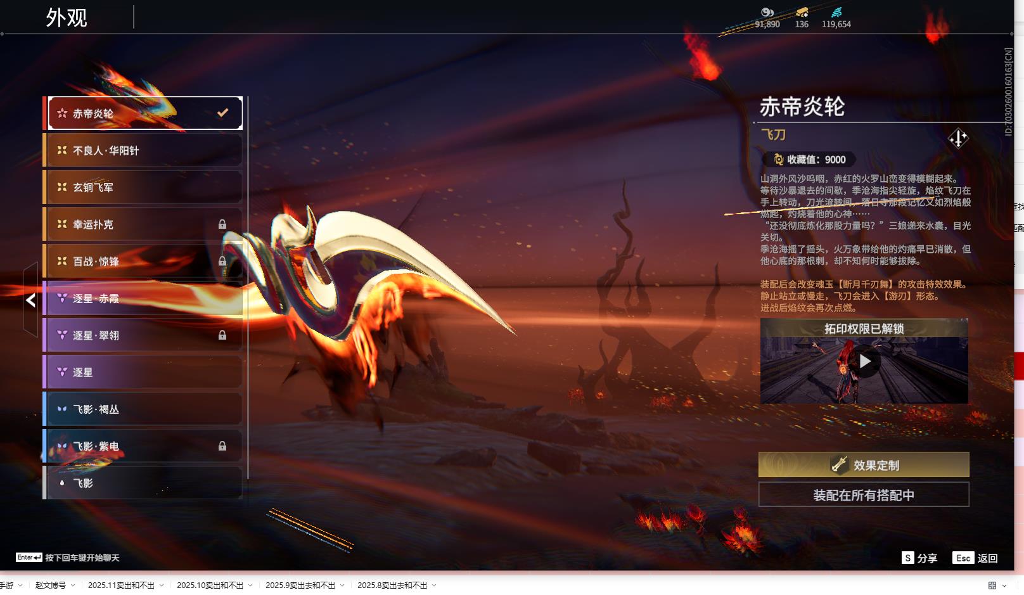Select the 不良人·华阳针 skin
Image resolution: width=1024 pixels, height=595 pixels.
(144, 151)
